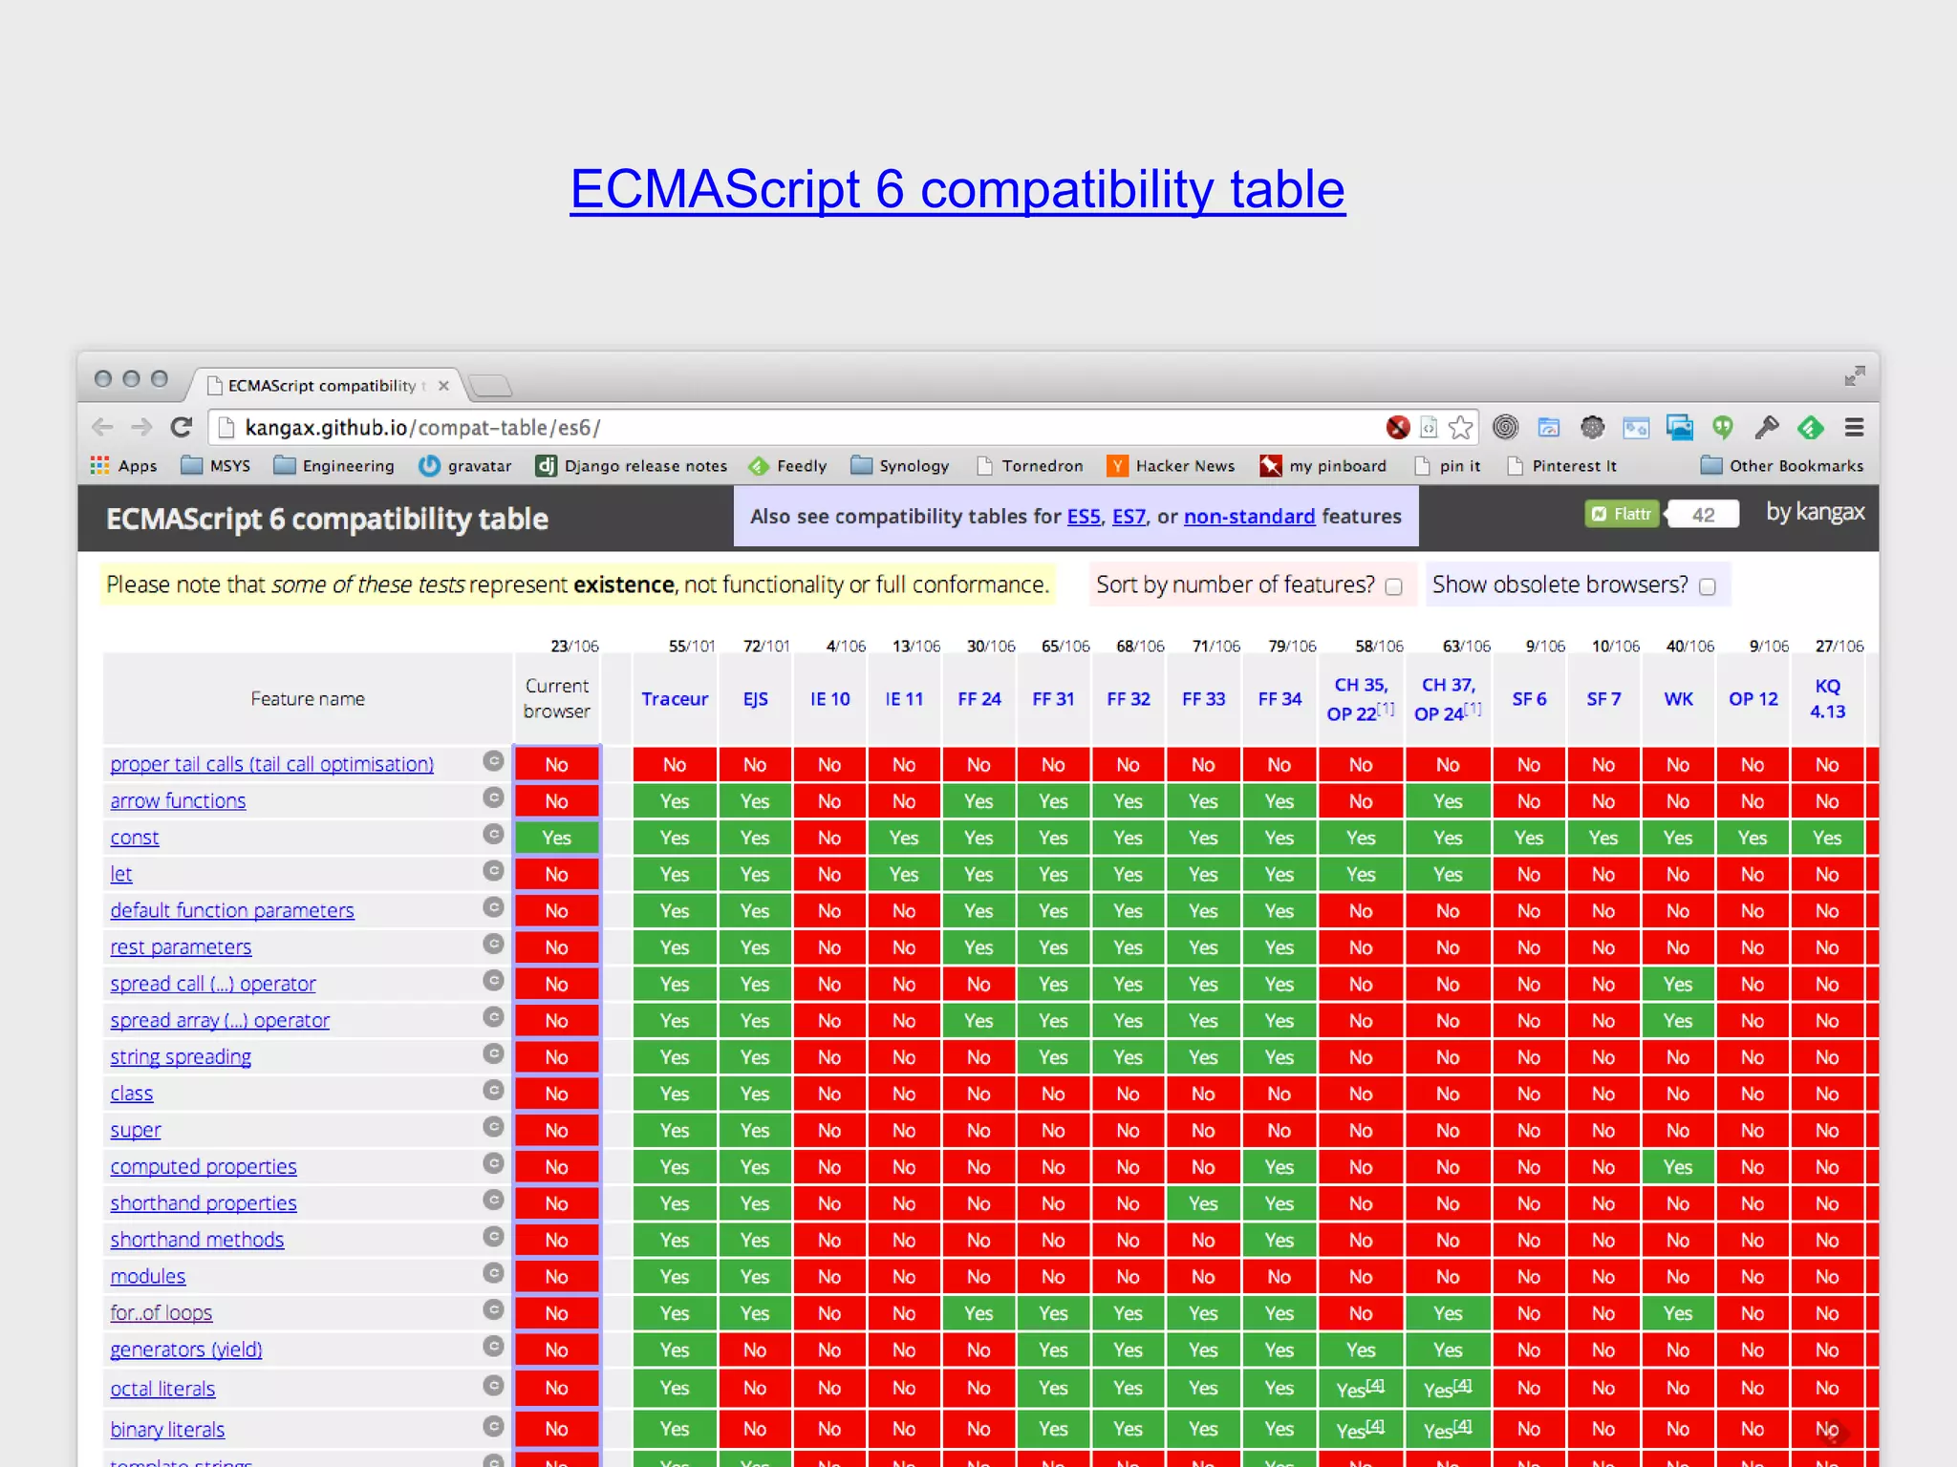Expand the Other Bookmarks folder
1957x1467 pixels.
tap(1782, 465)
